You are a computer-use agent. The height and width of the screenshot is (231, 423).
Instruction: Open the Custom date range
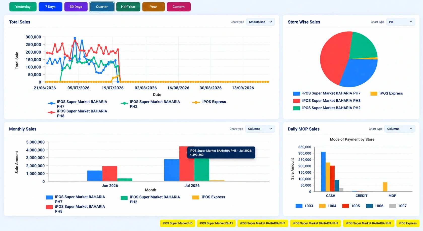tap(179, 7)
